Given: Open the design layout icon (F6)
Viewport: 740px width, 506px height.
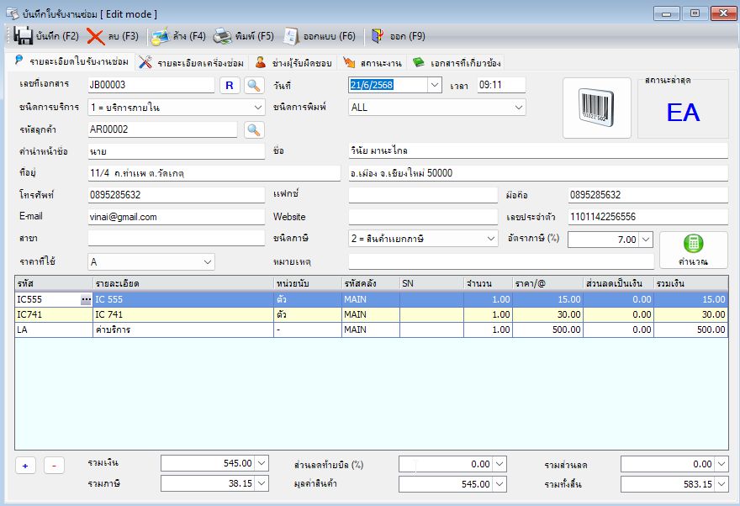Looking at the screenshot, I should point(291,36).
